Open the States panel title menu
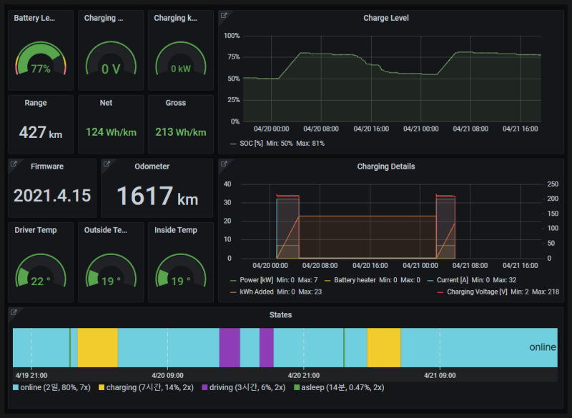The image size is (572, 418). 280,315
